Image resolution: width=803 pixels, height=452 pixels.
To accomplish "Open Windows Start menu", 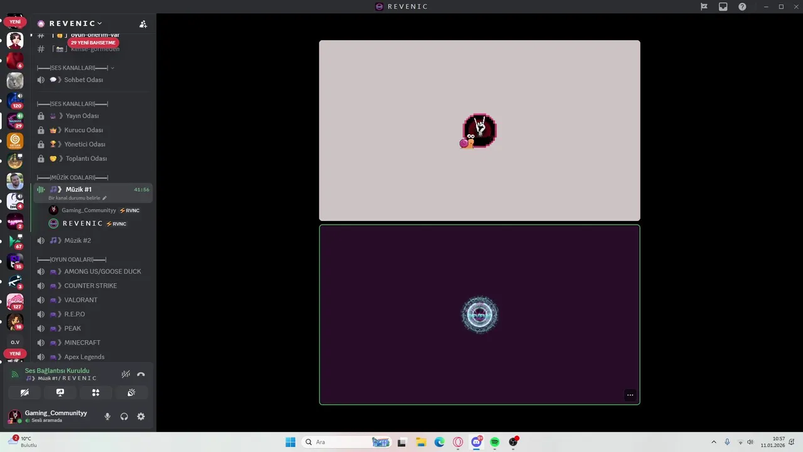I will click(290, 442).
